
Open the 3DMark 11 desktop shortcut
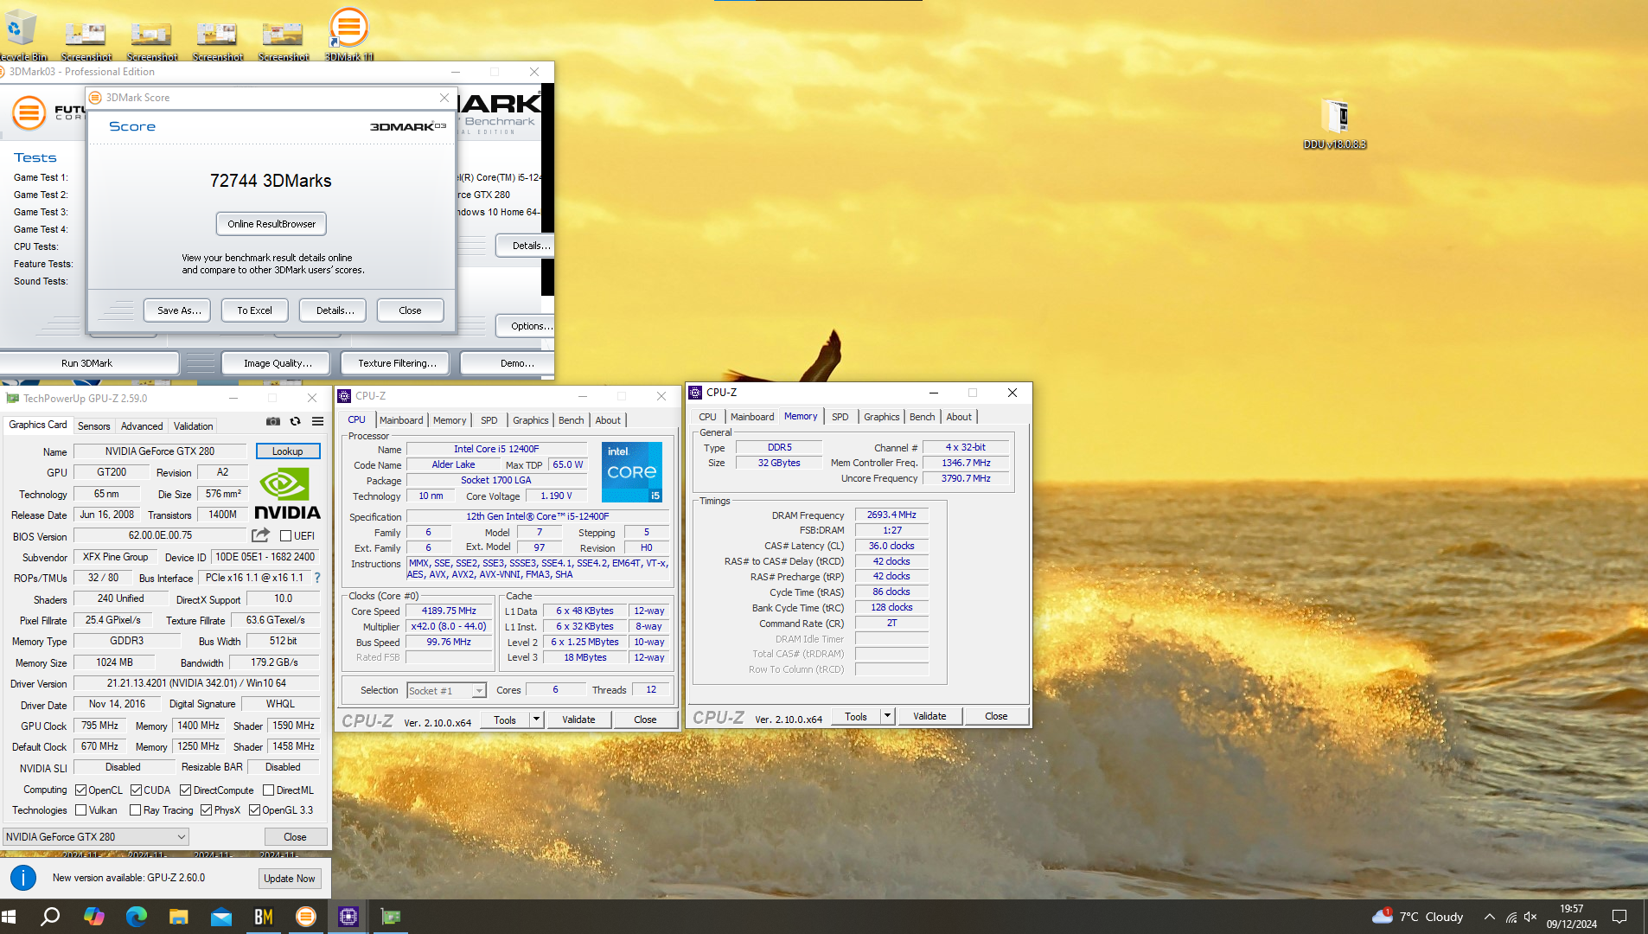pos(348,33)
